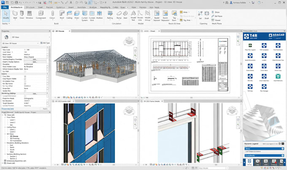The width and height of the screenshot is (287, 170).
Task: Click Edit for Visibility/Graphics Overrides
Action: click(35, 59)
